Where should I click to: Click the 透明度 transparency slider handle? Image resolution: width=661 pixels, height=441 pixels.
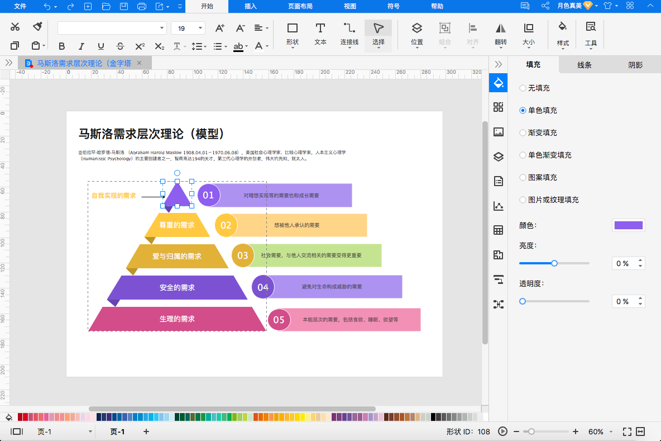(523, 301)
